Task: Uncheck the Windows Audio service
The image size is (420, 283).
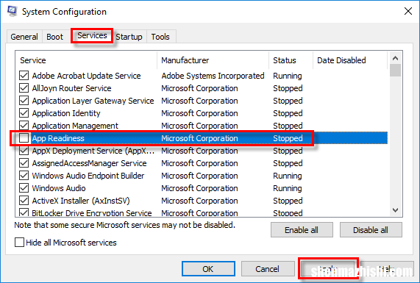Action: [24, 188]
